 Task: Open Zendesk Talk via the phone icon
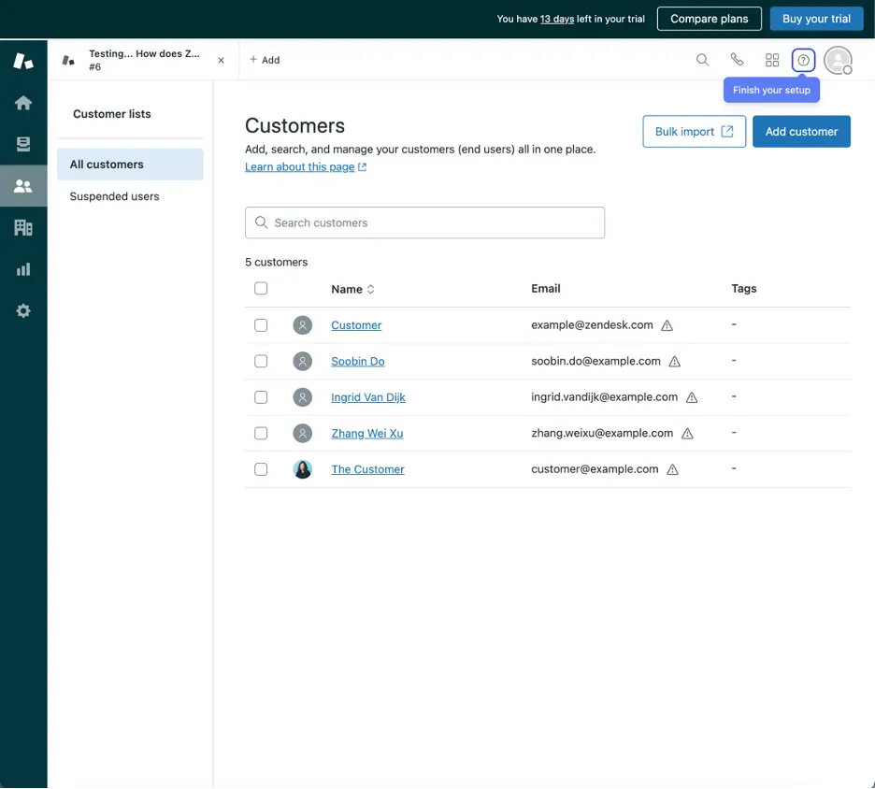tap(737, 59)
